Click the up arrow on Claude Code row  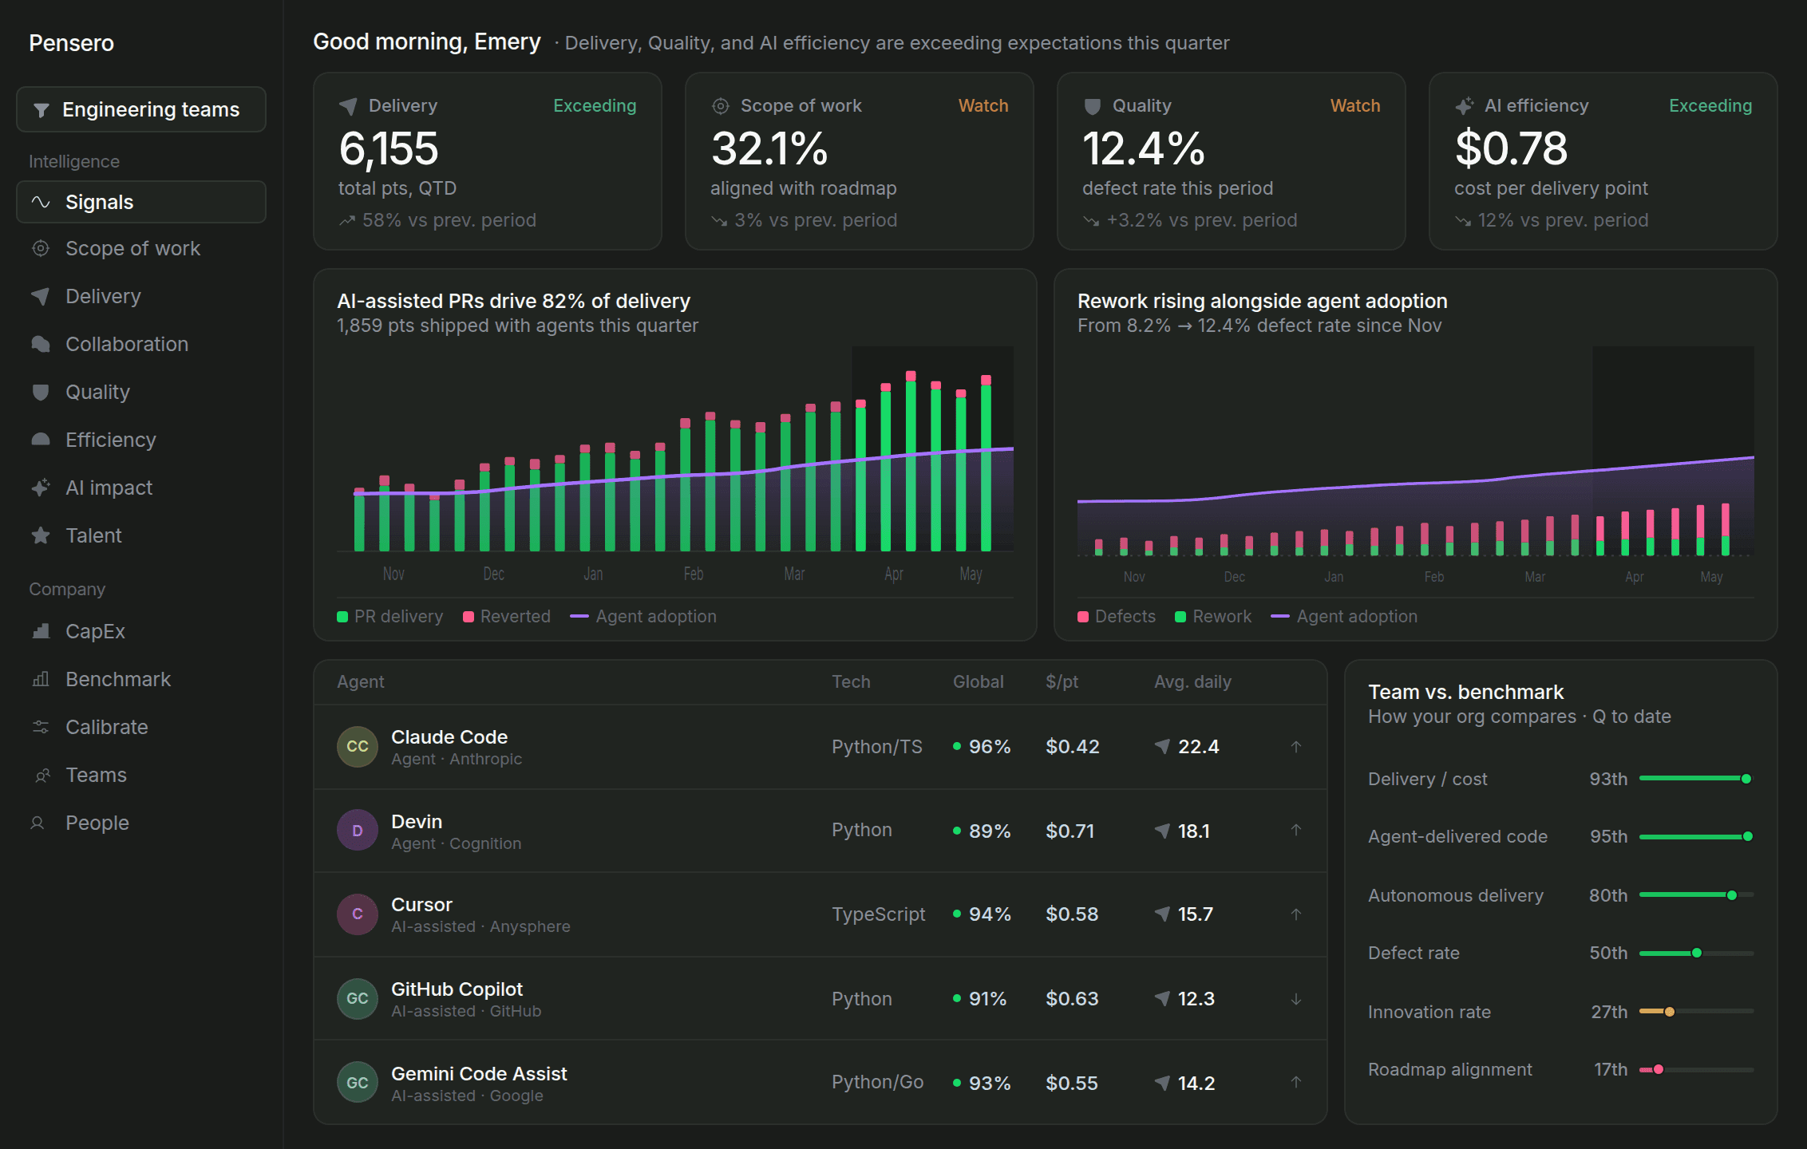[x=1296, y=747]
